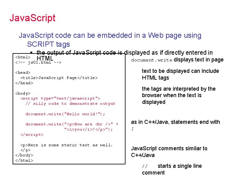232x177 pixels.
Task: Click the '</head>' closing tag line
Action: (x=24, y=83)
